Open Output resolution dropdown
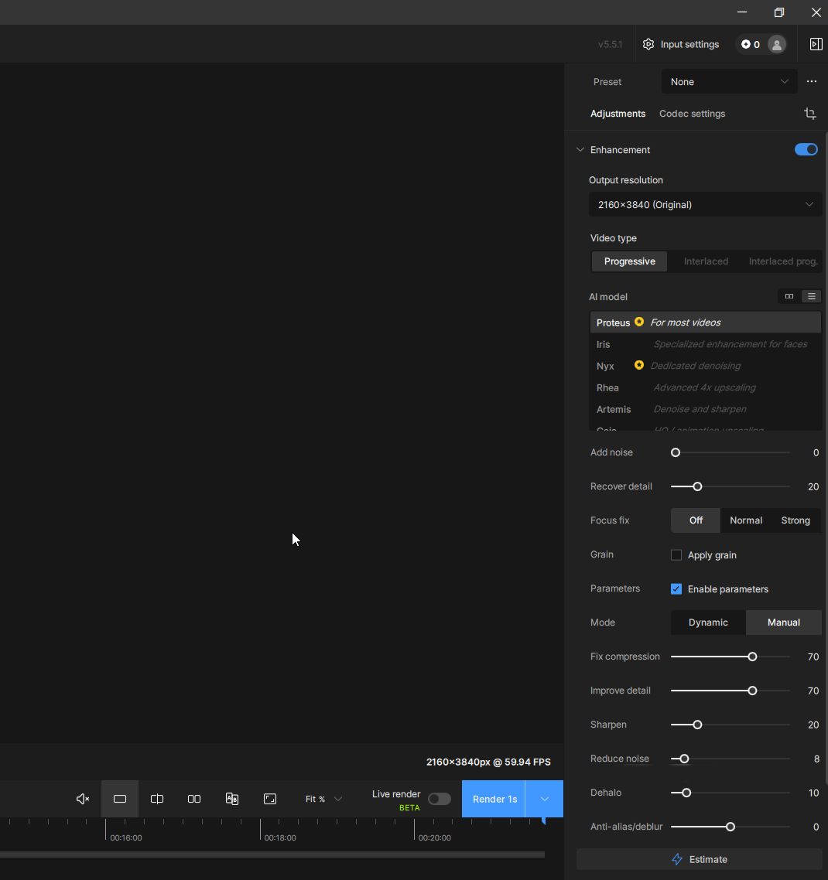Viewport: 828px width, 880px height. tap(706, 204)
